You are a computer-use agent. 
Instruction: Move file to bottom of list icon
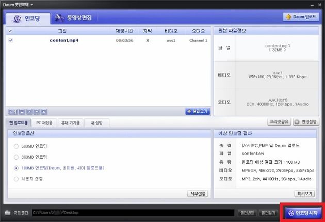44,112
